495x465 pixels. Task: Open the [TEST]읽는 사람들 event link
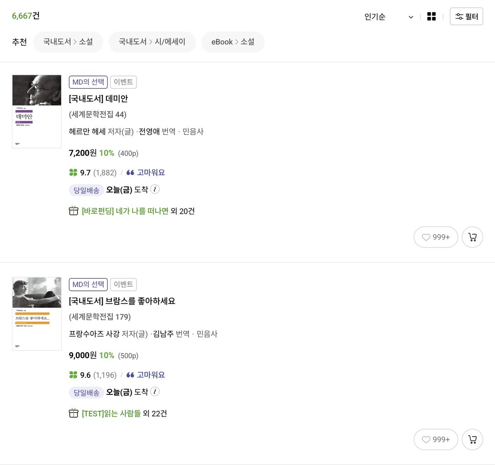click(x=111, y=413)
